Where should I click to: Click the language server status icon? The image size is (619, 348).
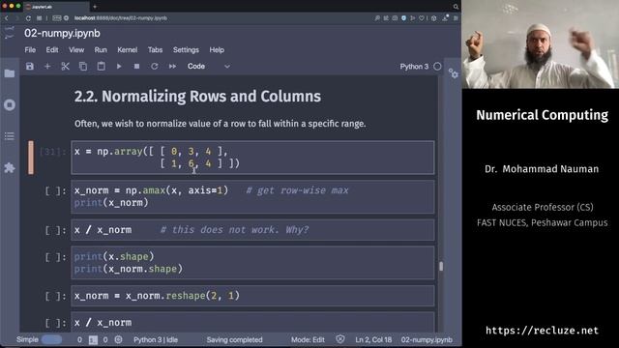coord(118,339)
